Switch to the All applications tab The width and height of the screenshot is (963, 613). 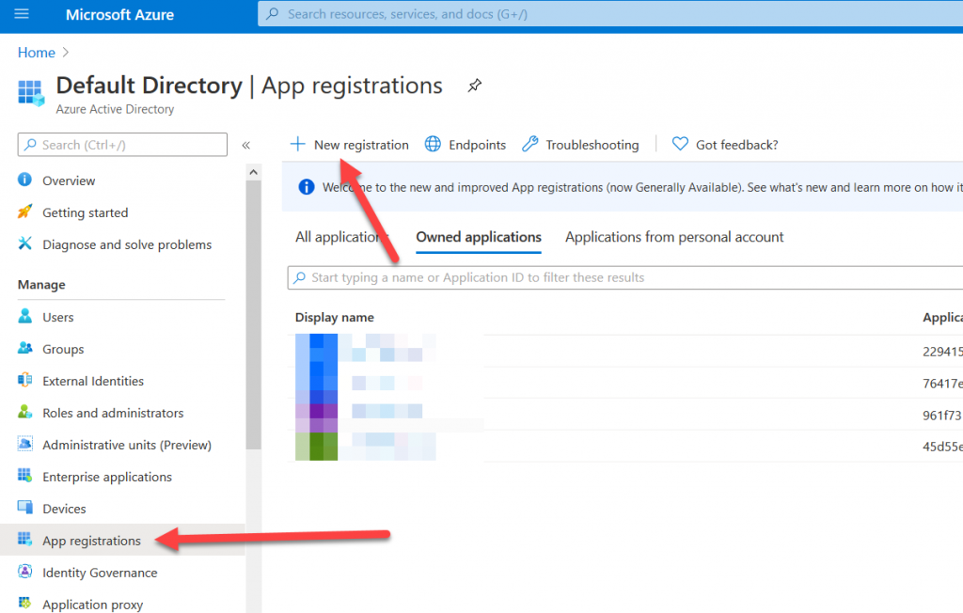coord(339,237)
